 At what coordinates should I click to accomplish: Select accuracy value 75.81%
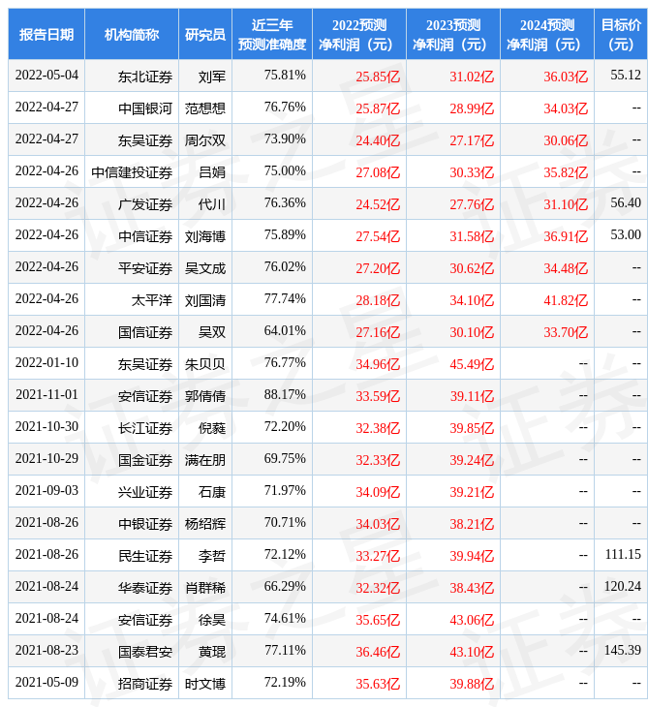(285, 75)
